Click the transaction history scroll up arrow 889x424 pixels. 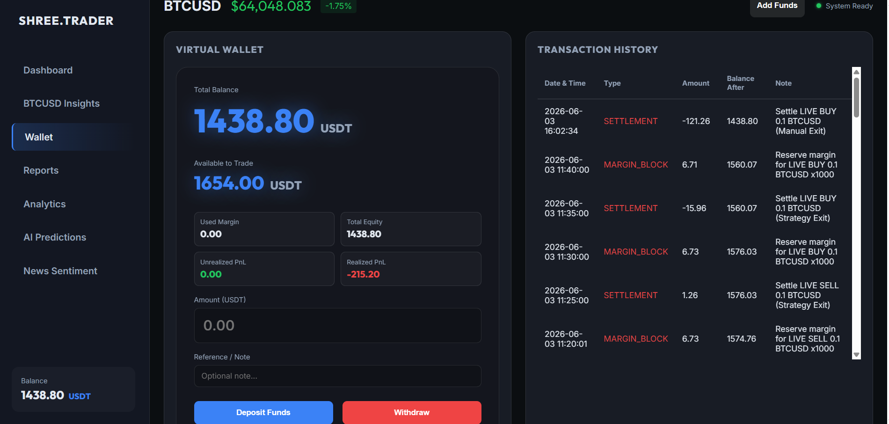[856, 72]
